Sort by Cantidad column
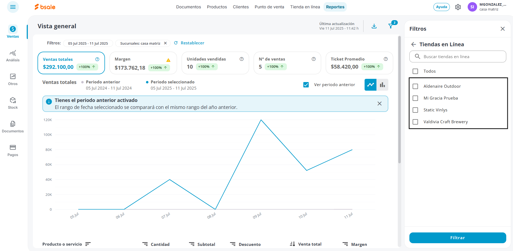Viewport: 513px width, 251px height. click(x=156, y=244)
